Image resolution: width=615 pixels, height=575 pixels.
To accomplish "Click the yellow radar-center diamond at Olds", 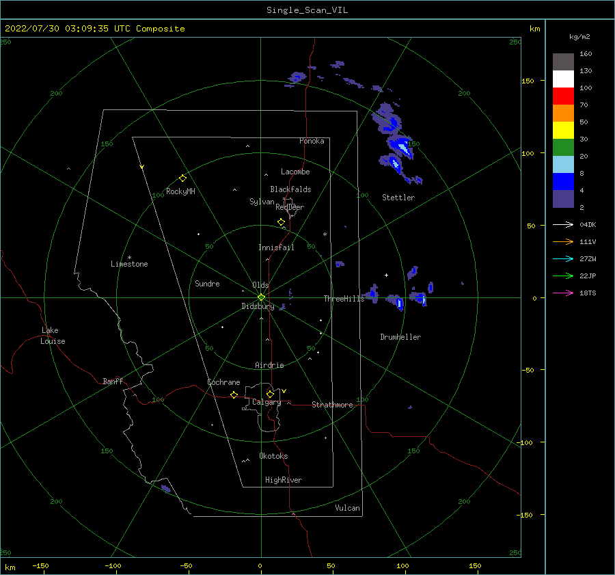I will (261, 297).
